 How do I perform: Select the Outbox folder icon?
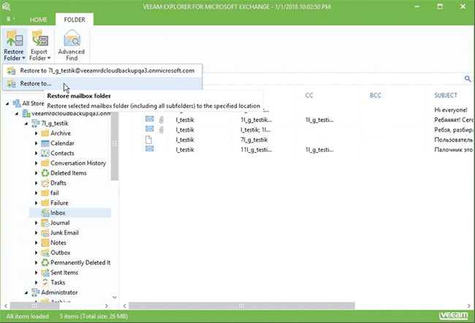tap(45, 252)
